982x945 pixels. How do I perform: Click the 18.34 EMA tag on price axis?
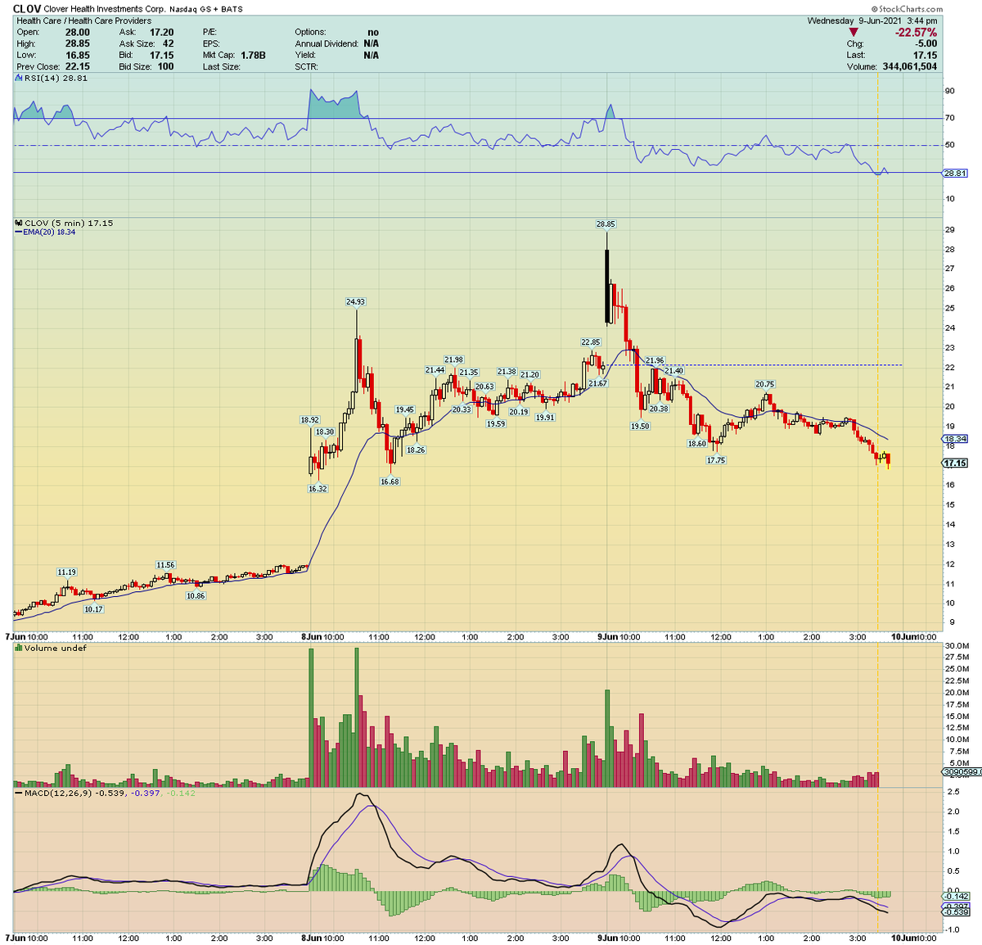955,438
